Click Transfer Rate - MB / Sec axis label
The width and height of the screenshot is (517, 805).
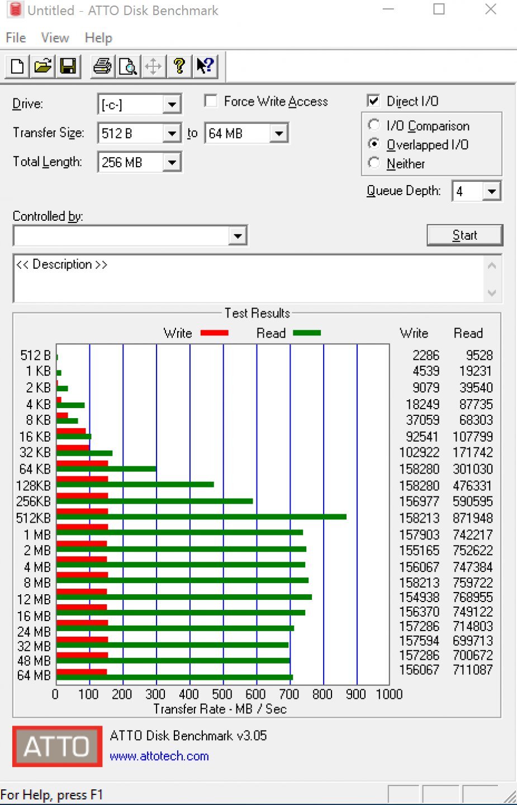click(220, 709)
